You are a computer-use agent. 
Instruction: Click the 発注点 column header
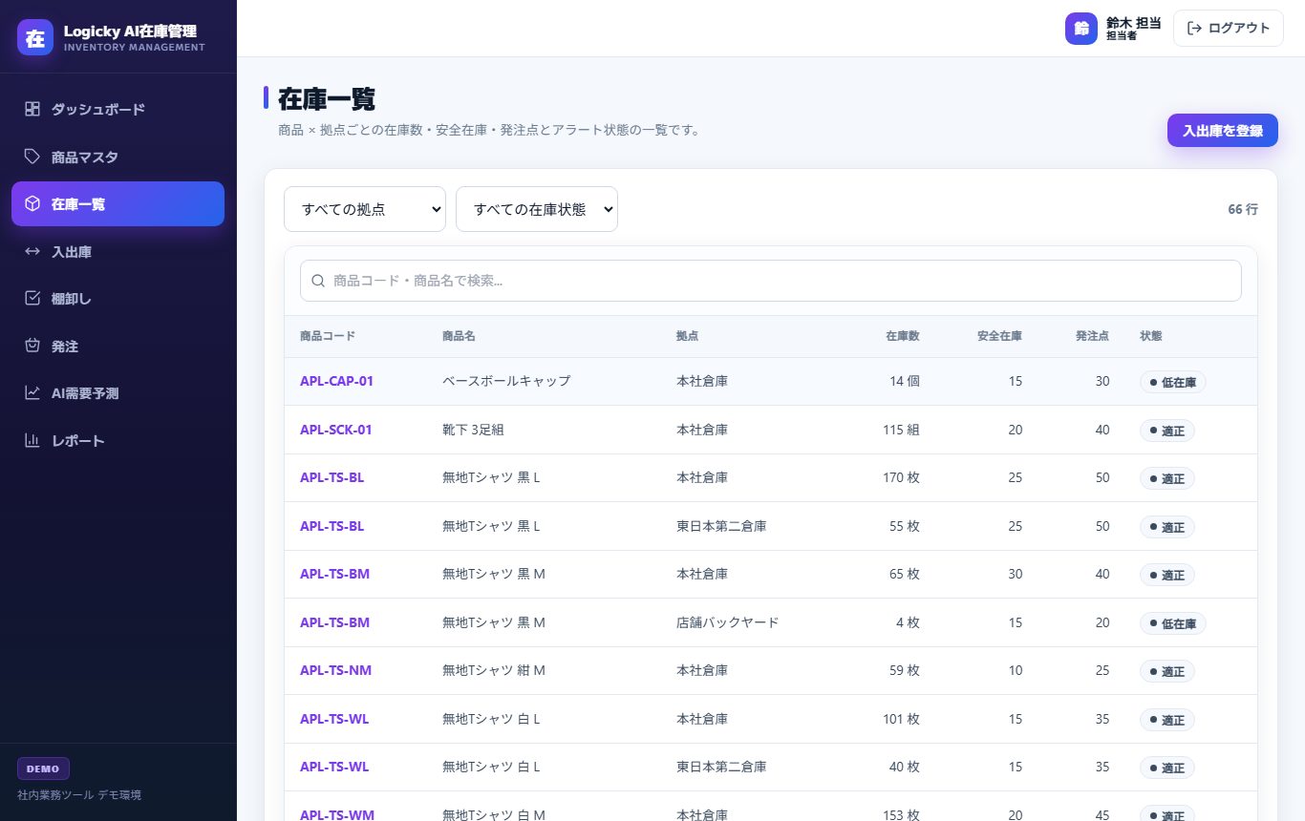pos(1093,336)
